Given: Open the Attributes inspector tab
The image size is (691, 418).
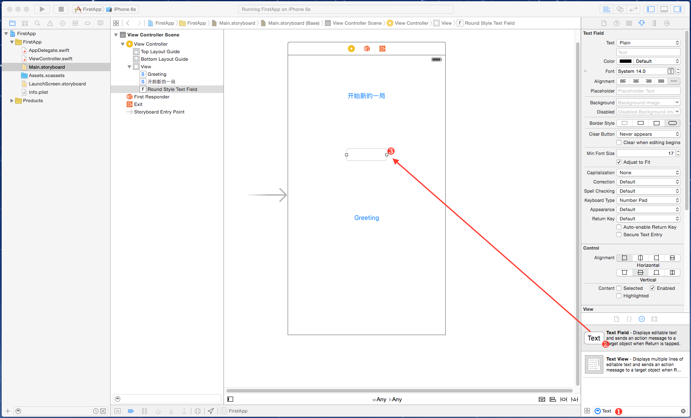Looking at the screenshot, I should [642, 23].
